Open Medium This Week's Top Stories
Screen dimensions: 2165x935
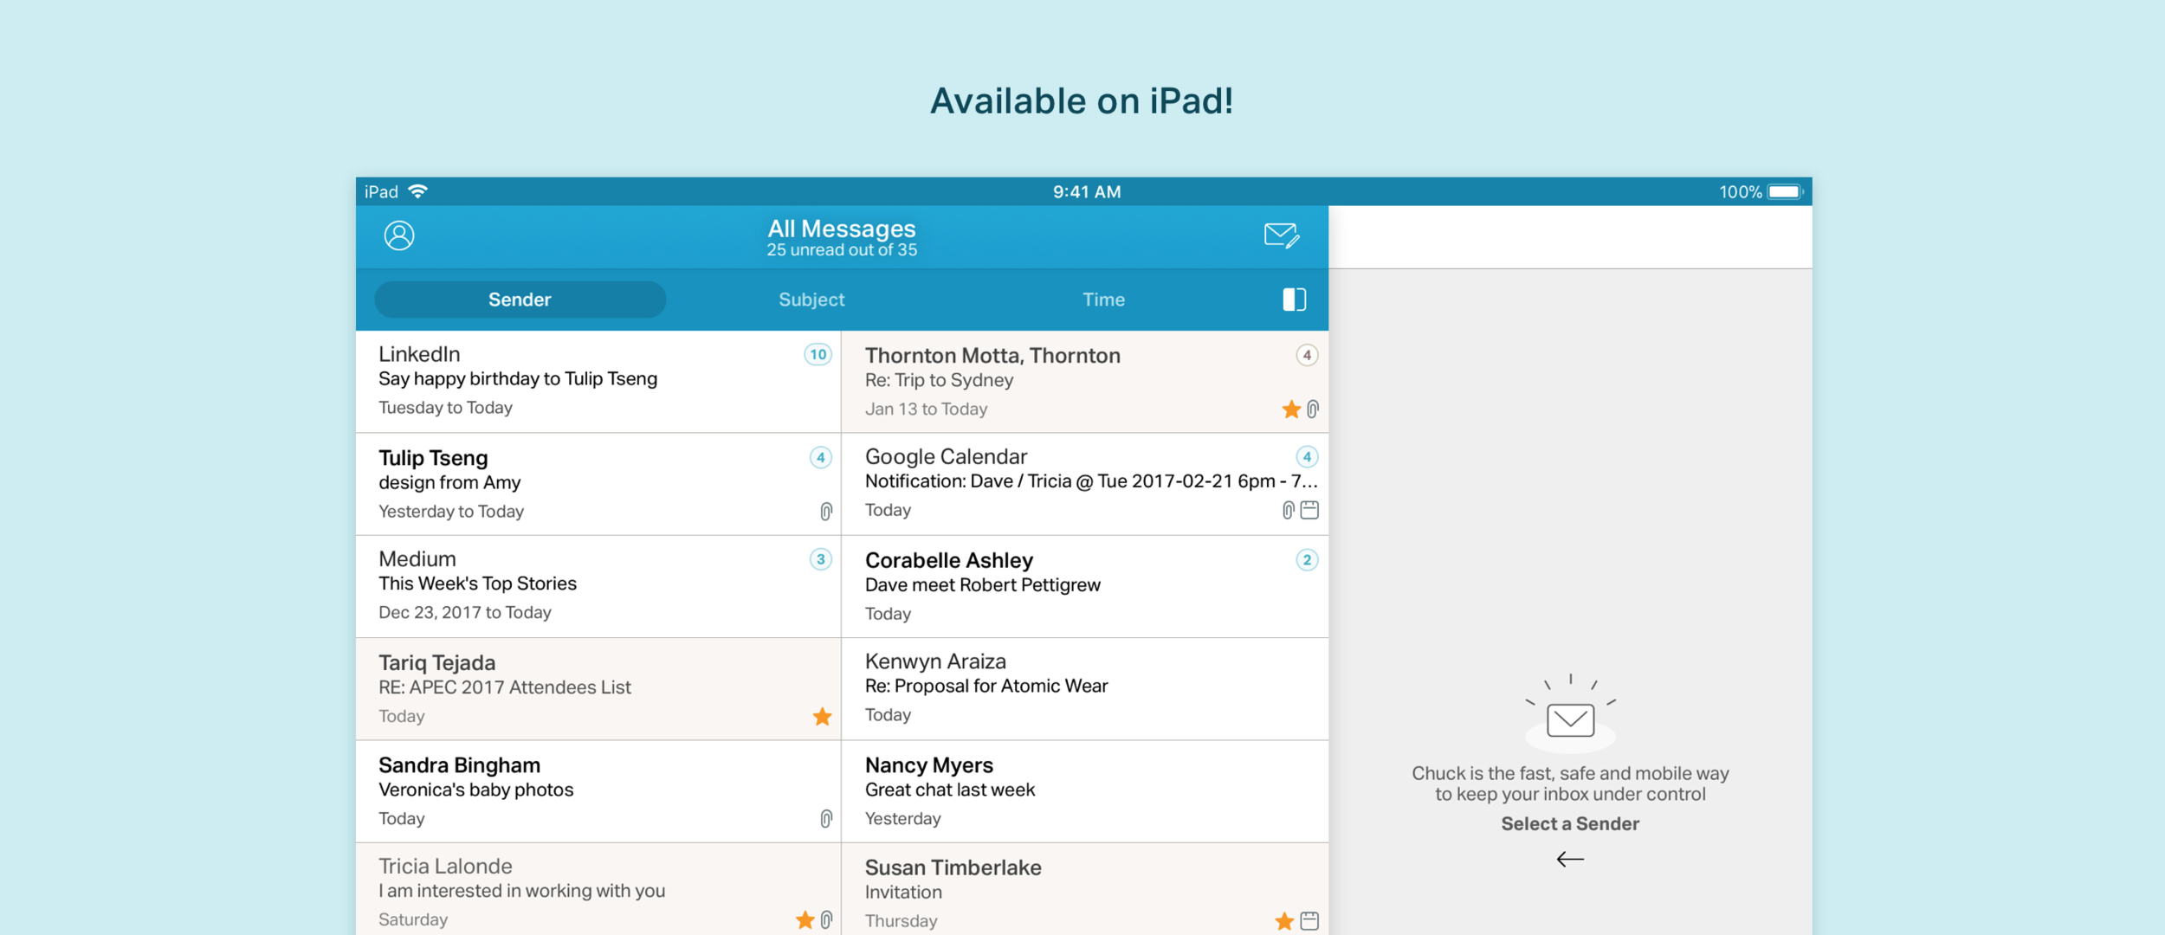click(x=598, y=586)
